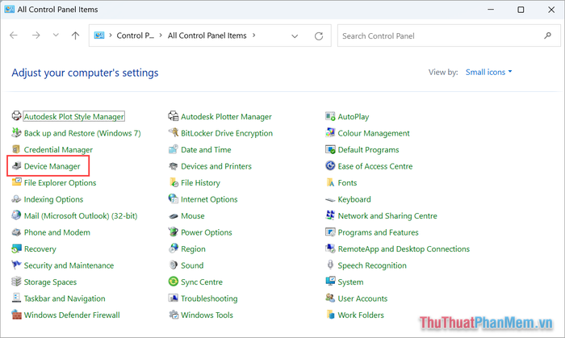Go back using the Back arrow

14,35
